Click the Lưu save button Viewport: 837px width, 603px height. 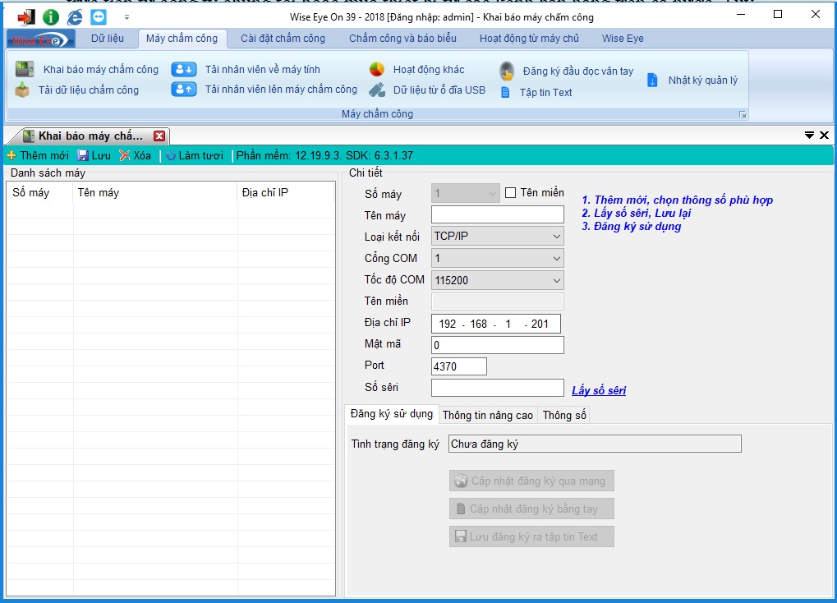[x=94, y=155]
